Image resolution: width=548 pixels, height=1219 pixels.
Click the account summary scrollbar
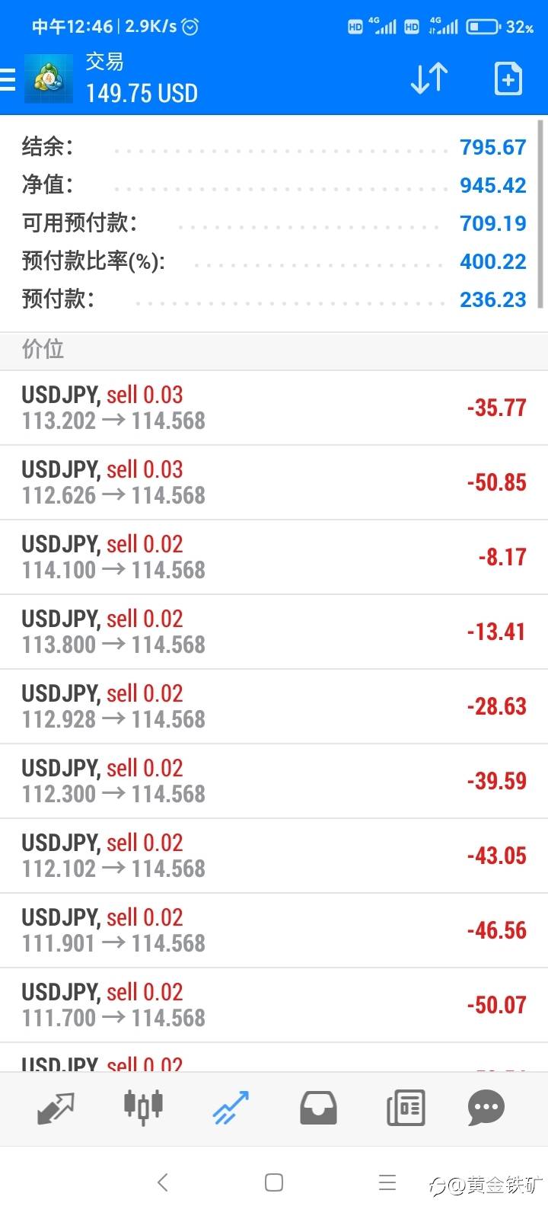[x=540, y=213]
